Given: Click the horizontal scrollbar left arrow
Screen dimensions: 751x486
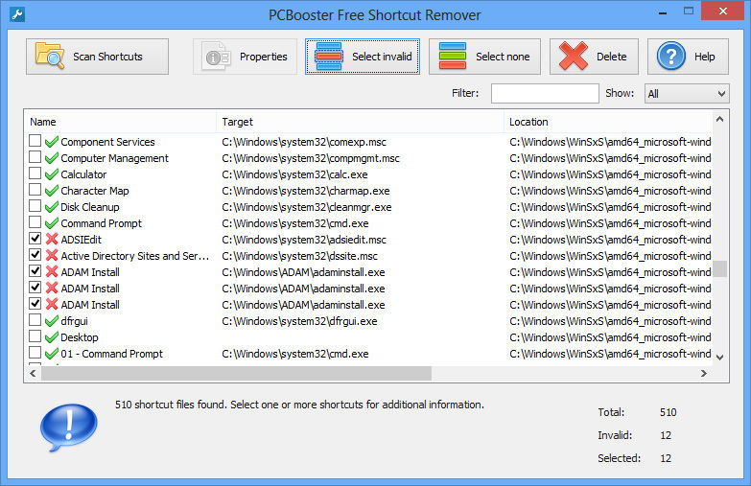Looking at the screenshot, I should click(x=33, y=373).
